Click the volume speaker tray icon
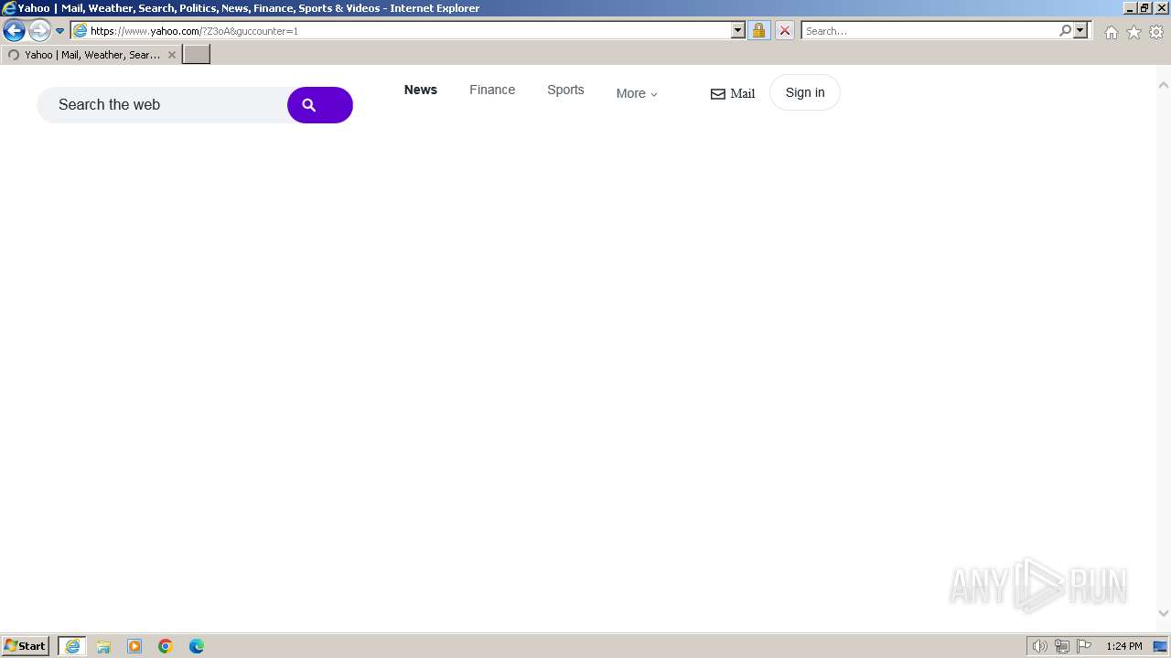The height and width of the screenshot is (658, 1171). (x=1039, y=646)
